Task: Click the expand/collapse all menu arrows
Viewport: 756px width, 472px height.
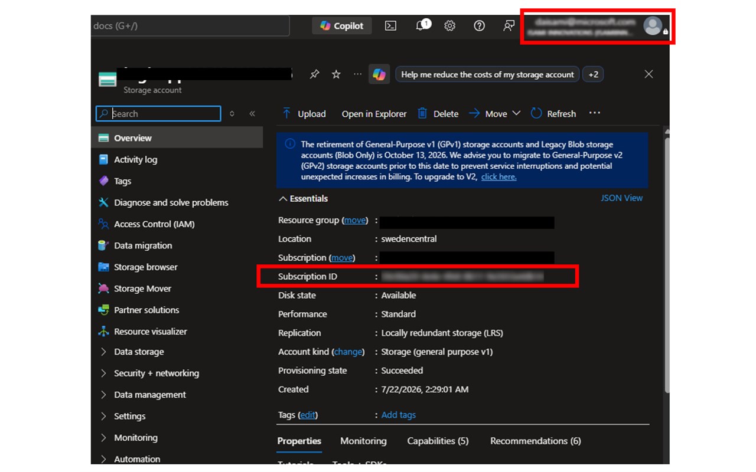Action: (x=232, y=114)
